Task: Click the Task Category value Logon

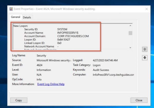Action: (x=97, y=65)
